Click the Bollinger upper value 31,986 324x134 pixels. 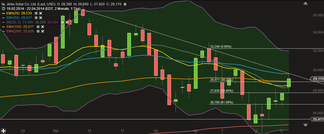28,22
